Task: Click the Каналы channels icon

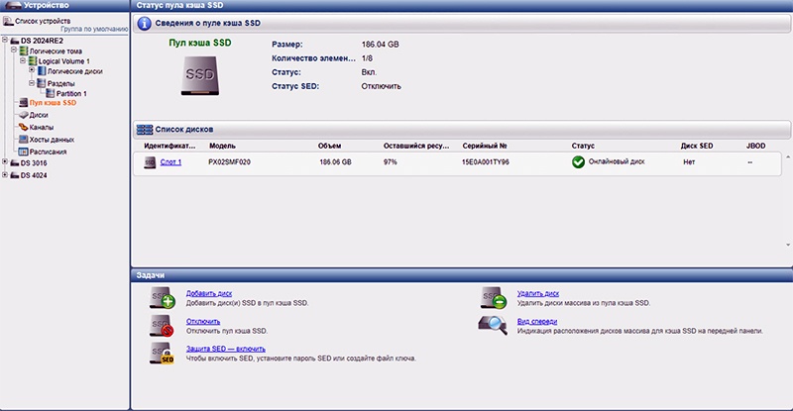Action: click(23, 128)
